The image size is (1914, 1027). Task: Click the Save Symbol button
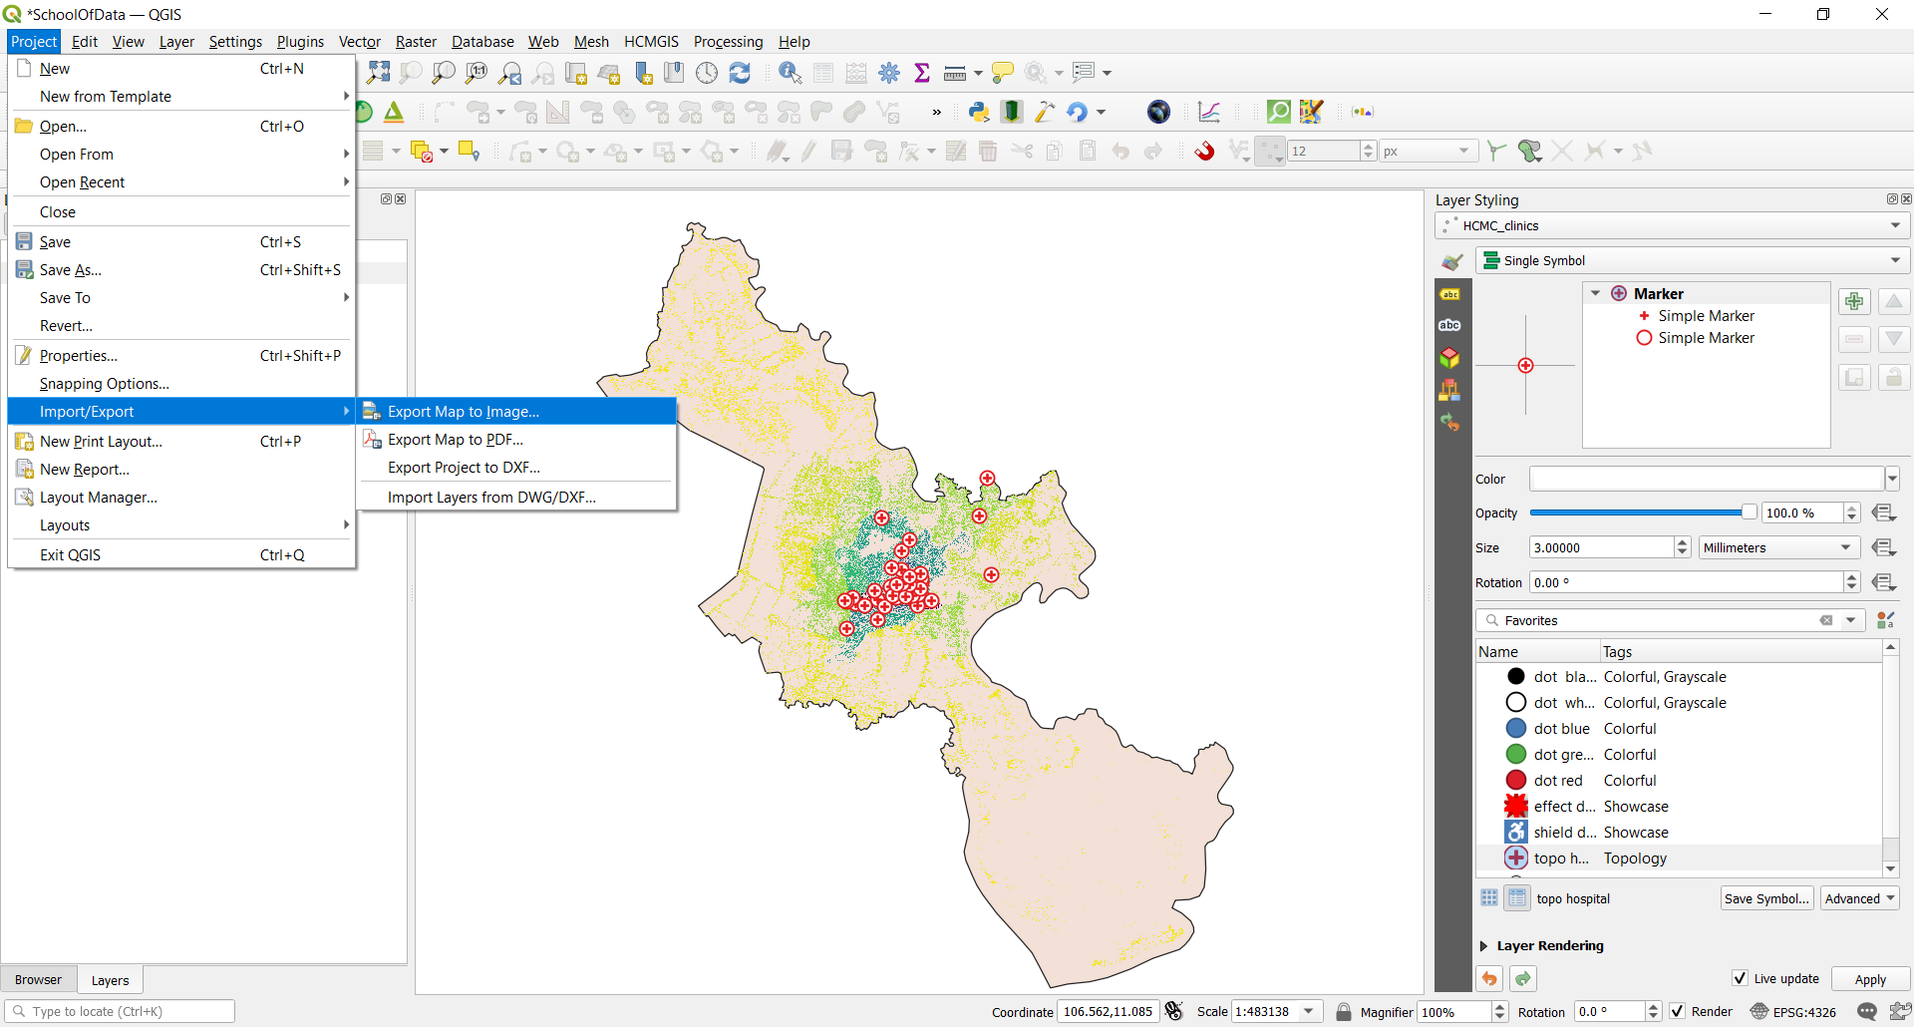(1766, 898)
